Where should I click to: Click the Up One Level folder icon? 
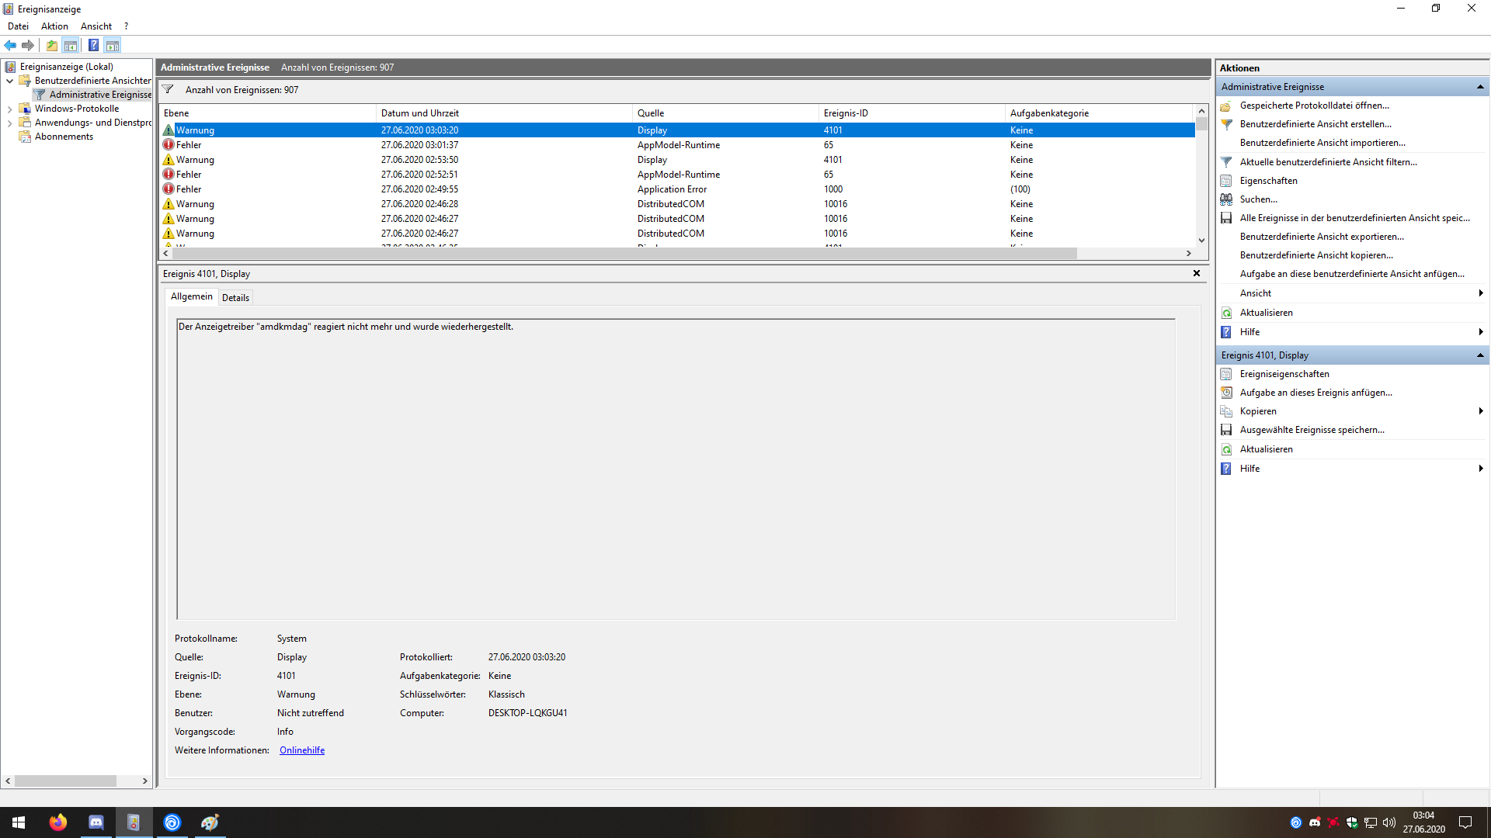click(51, 45)
